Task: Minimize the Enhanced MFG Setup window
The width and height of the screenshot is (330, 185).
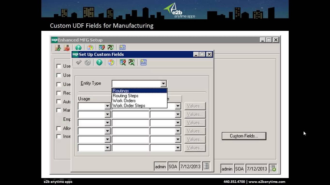Action: coord(262,40)
